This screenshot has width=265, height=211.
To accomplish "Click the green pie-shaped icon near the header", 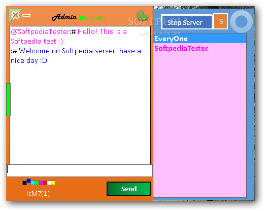I will coord(143,15).
